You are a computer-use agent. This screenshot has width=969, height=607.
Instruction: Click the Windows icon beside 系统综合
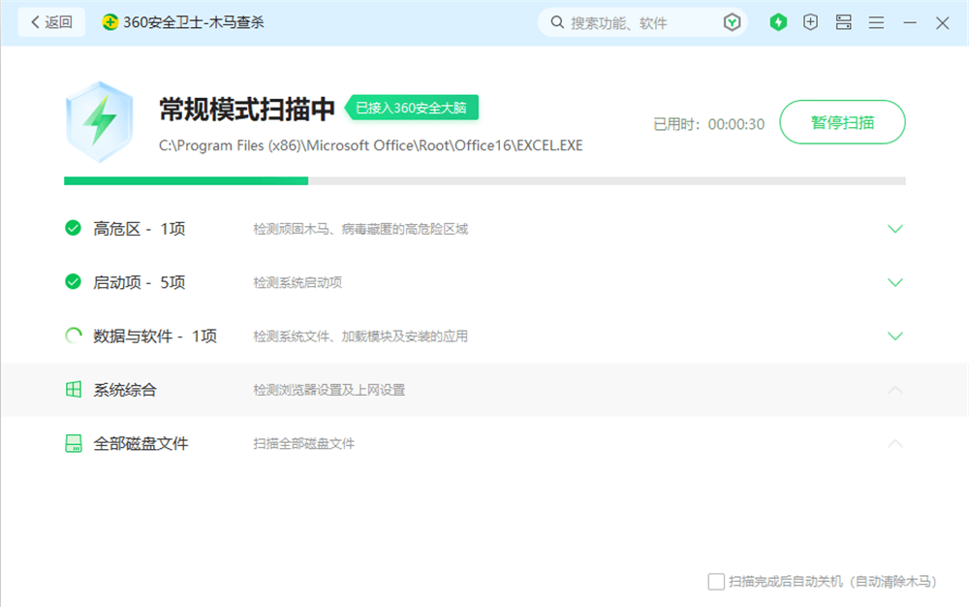click(73, 390)
